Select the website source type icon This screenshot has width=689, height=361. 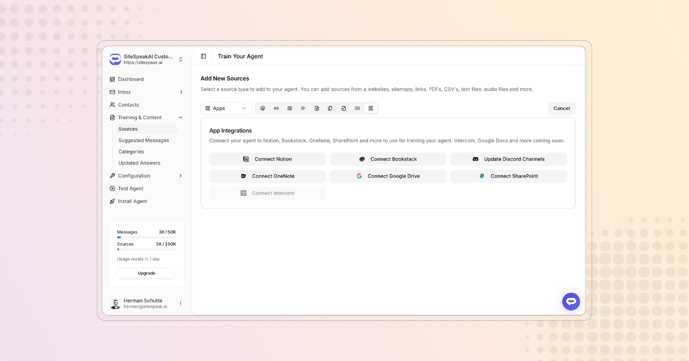click(262, 108)
